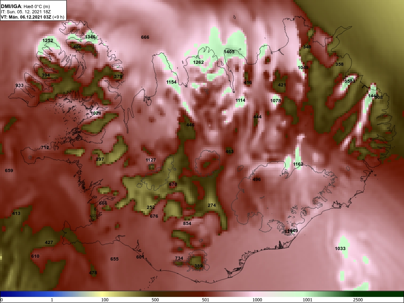Click the map value 413
Image resolution: width=404 pixels, height=303 pixels.
[x=16, y=213]
